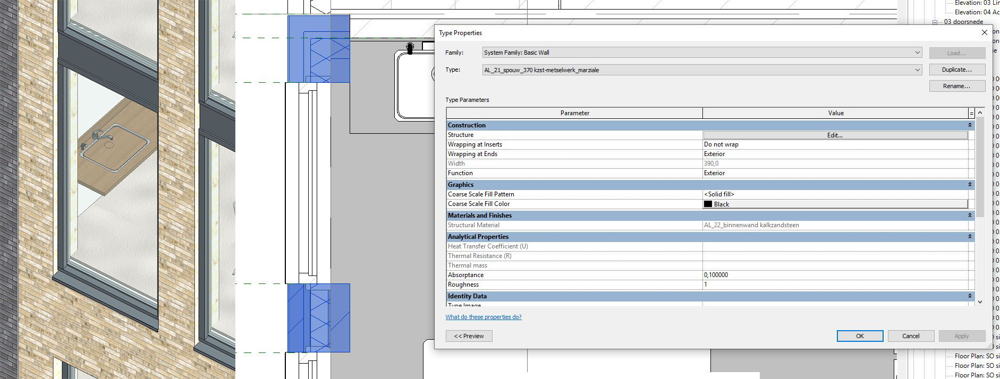Collapse the Analytical Properties chevron
Screen dimensions: 1000x379
(970, 237)
